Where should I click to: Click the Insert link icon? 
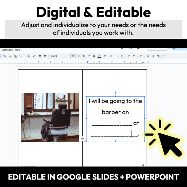coord(111,56)
